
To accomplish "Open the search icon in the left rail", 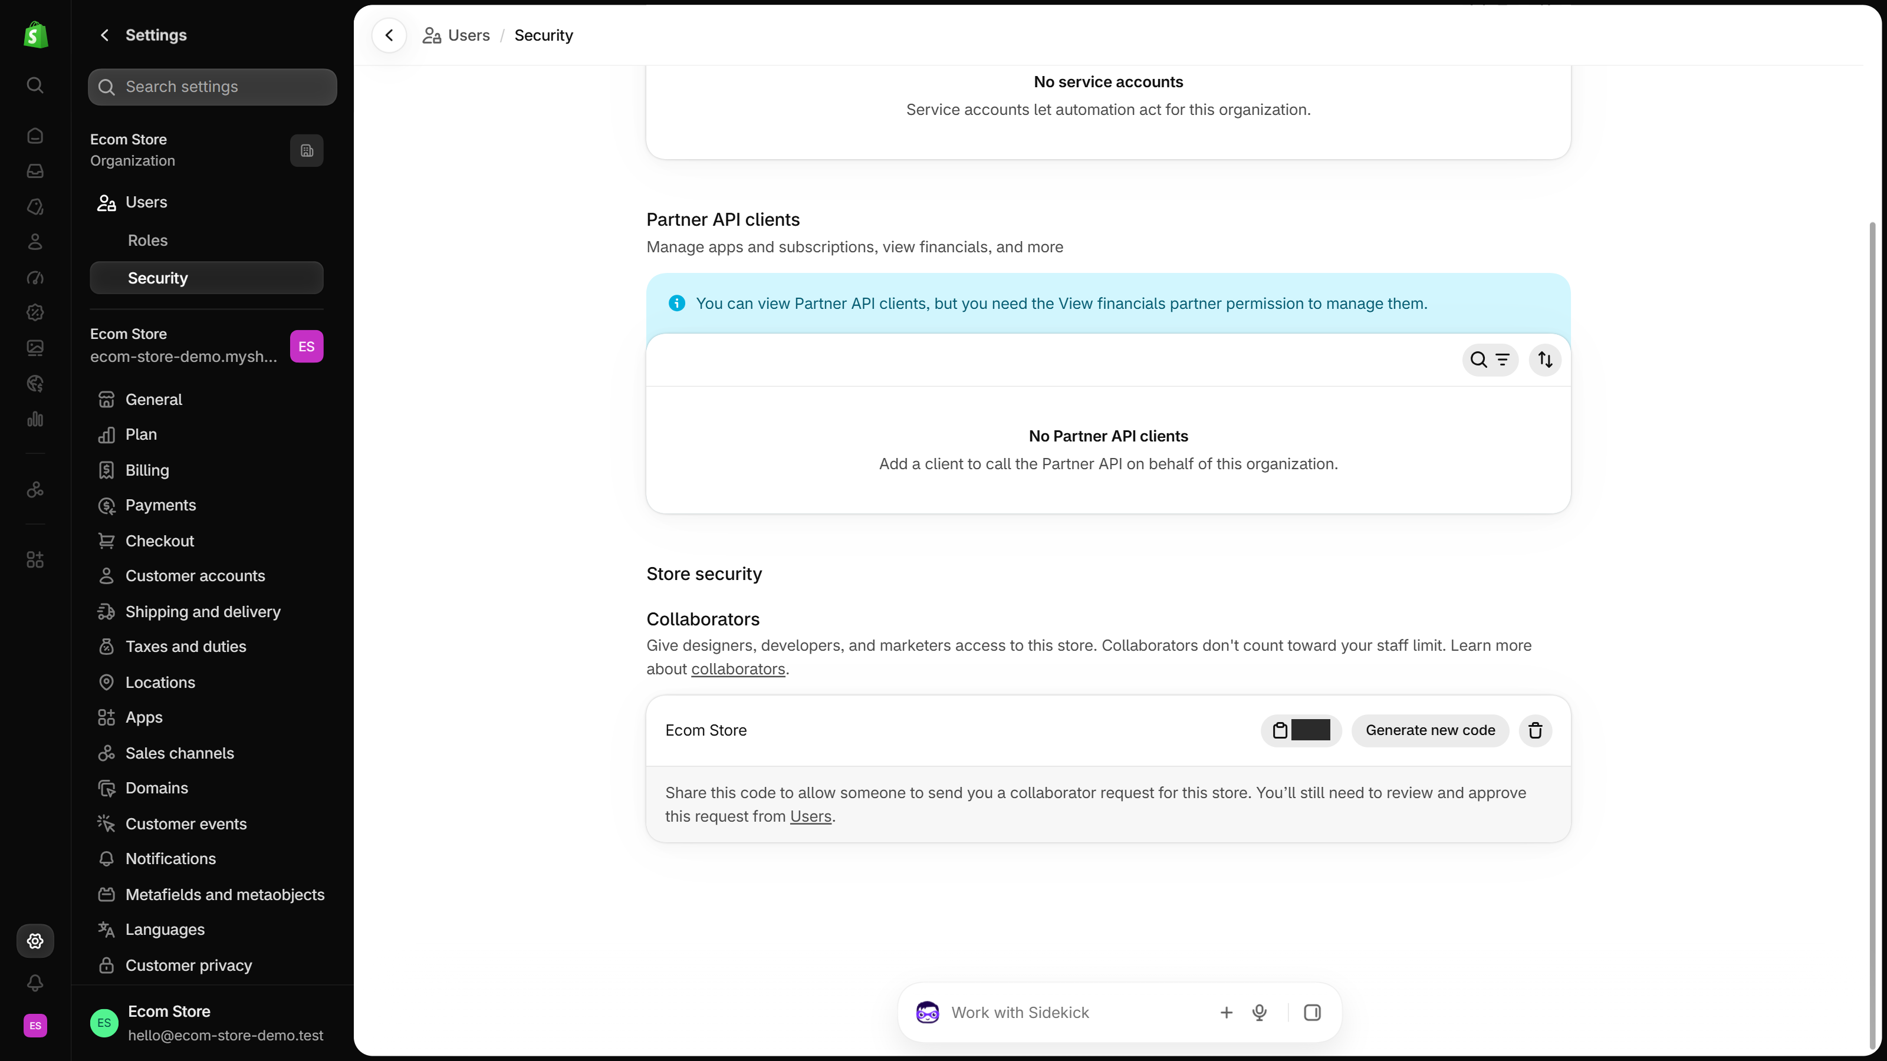I will [35, 85].
